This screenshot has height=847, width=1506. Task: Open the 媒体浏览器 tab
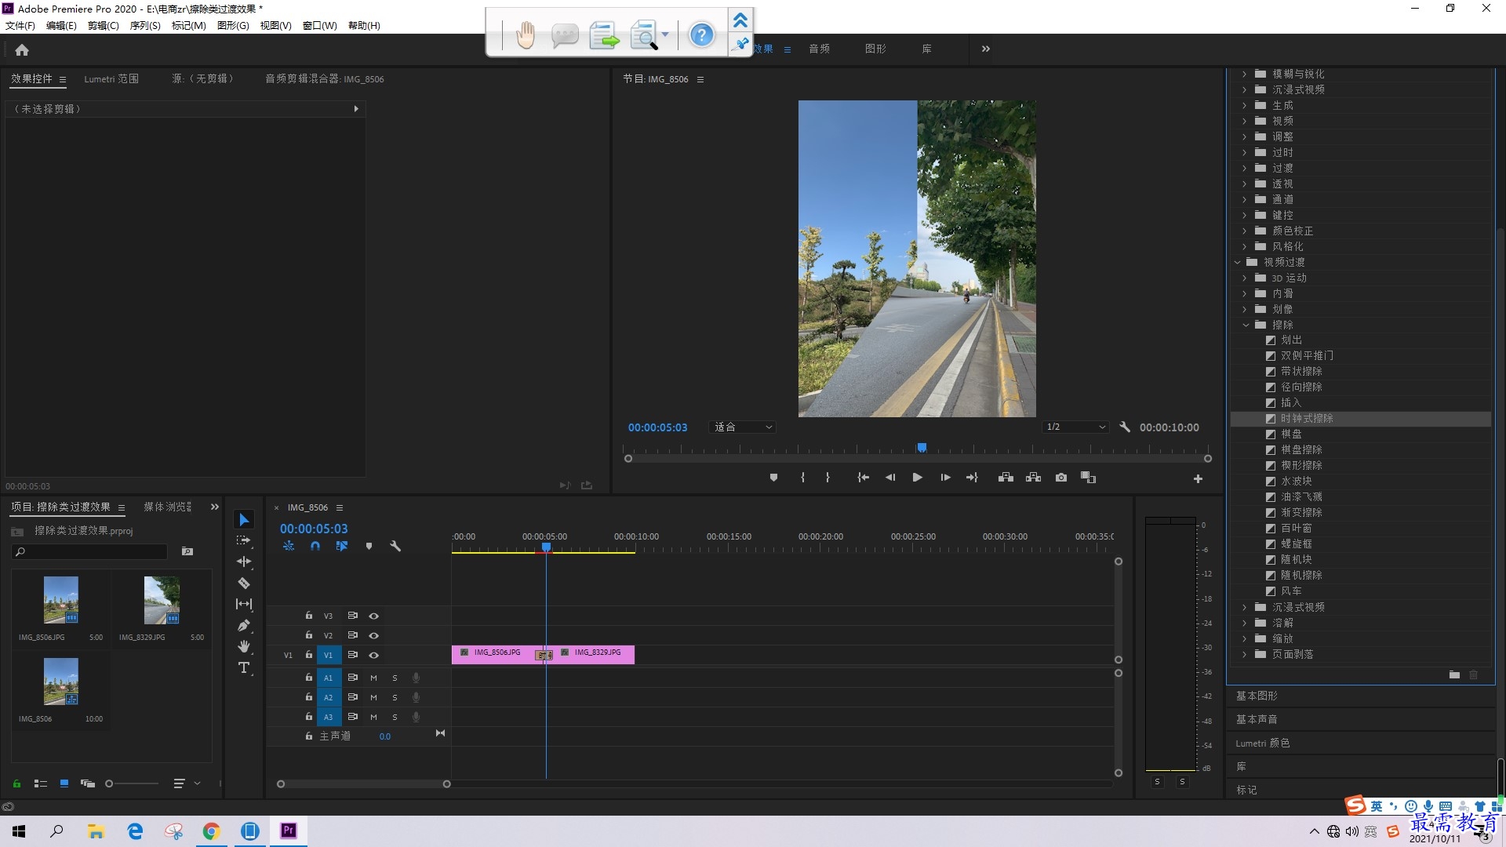(168, 507)
